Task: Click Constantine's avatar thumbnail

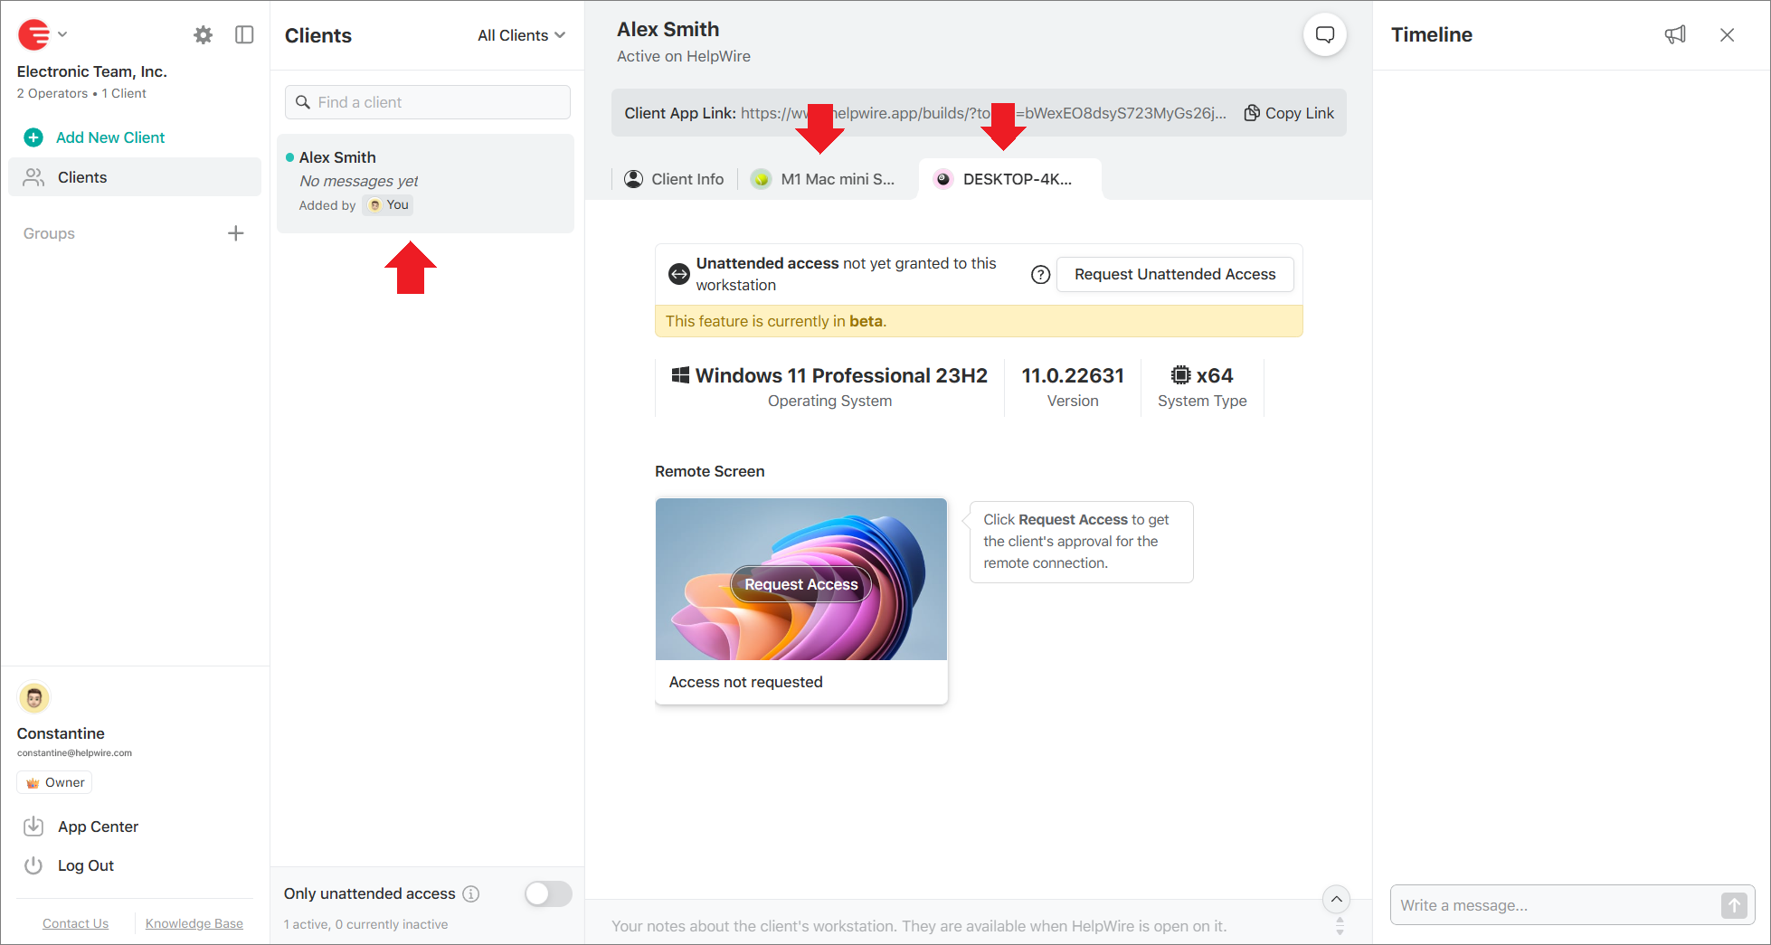Action: point(33,697)
